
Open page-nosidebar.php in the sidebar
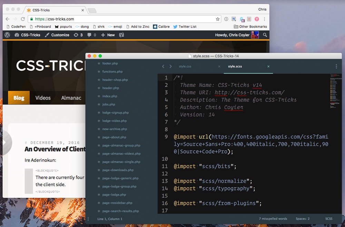[117, 203]
